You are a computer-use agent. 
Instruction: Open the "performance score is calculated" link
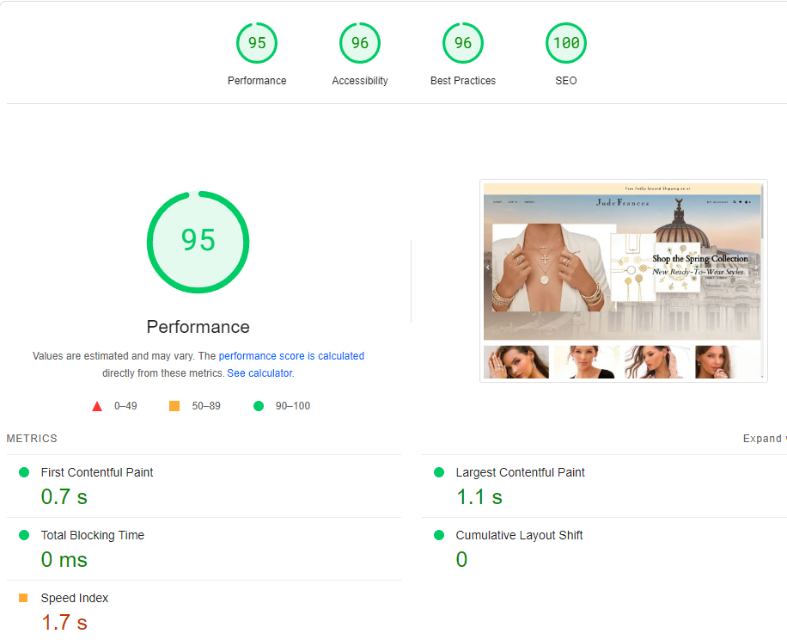coord(291,355)
